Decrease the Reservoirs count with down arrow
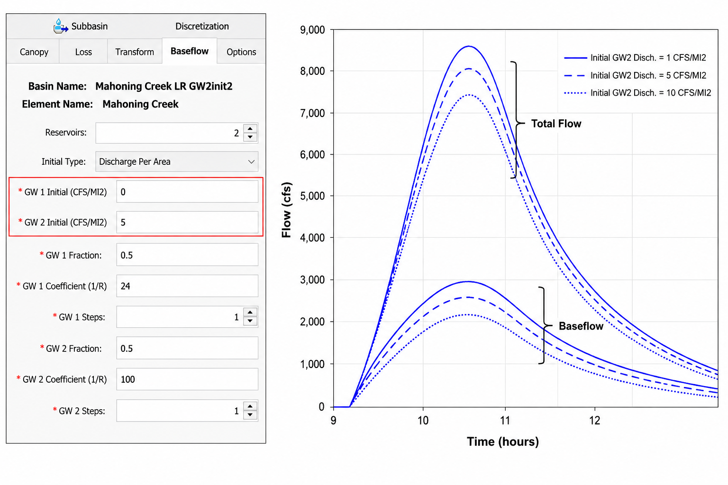 tap(250, 137)
